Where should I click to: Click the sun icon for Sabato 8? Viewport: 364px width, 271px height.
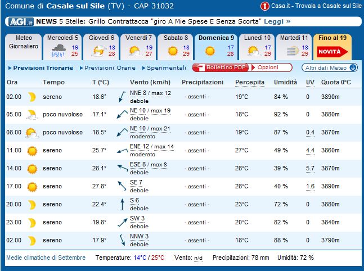click(x=173, y=51)
